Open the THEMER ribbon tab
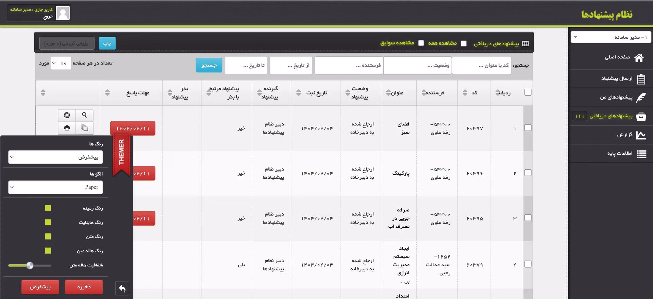 121,152
